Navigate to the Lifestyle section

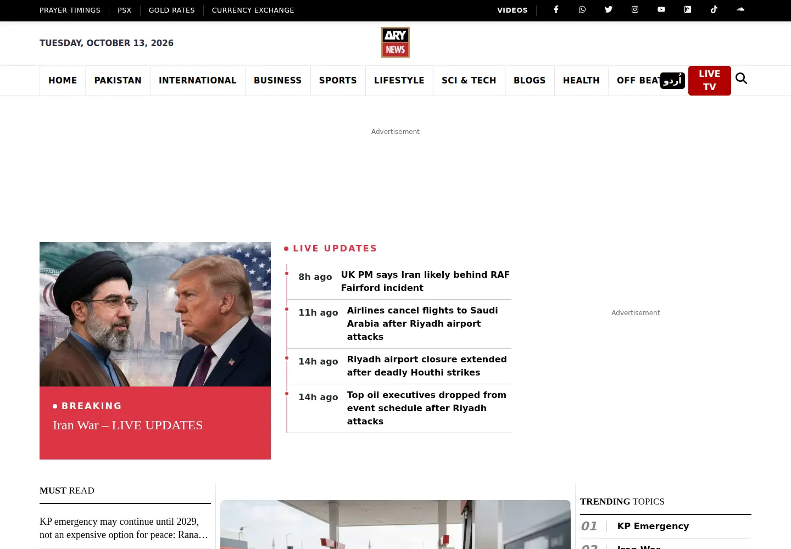[399, 81]
